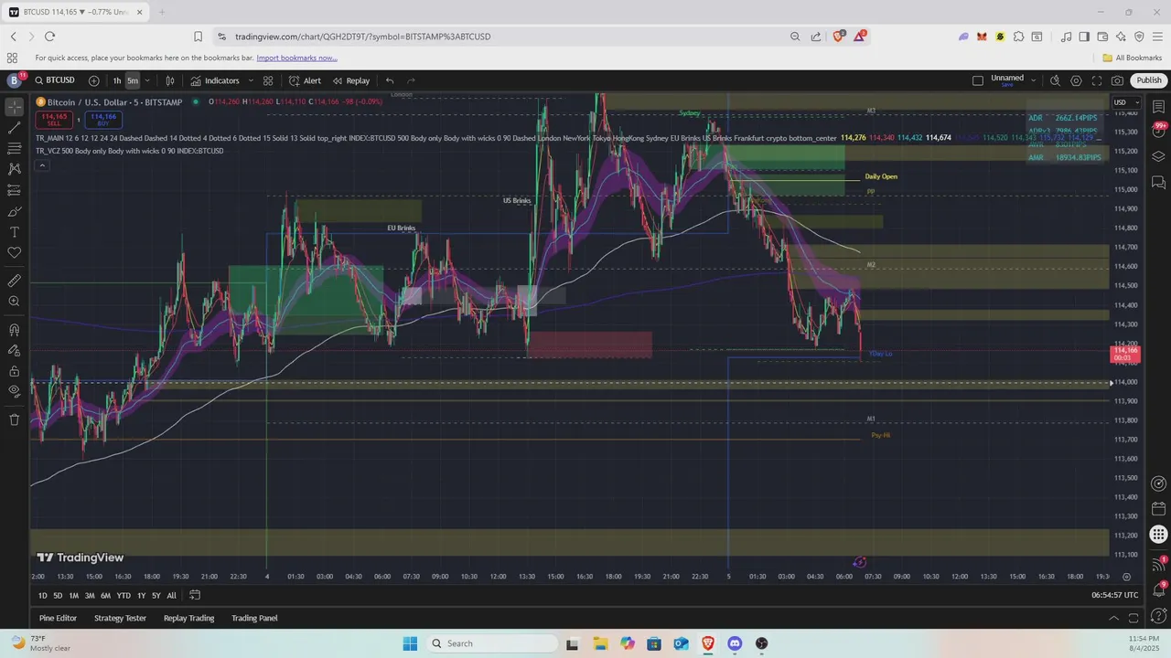
Task: Open the XABCD pattern tool
Action: [x=14, y=169]
